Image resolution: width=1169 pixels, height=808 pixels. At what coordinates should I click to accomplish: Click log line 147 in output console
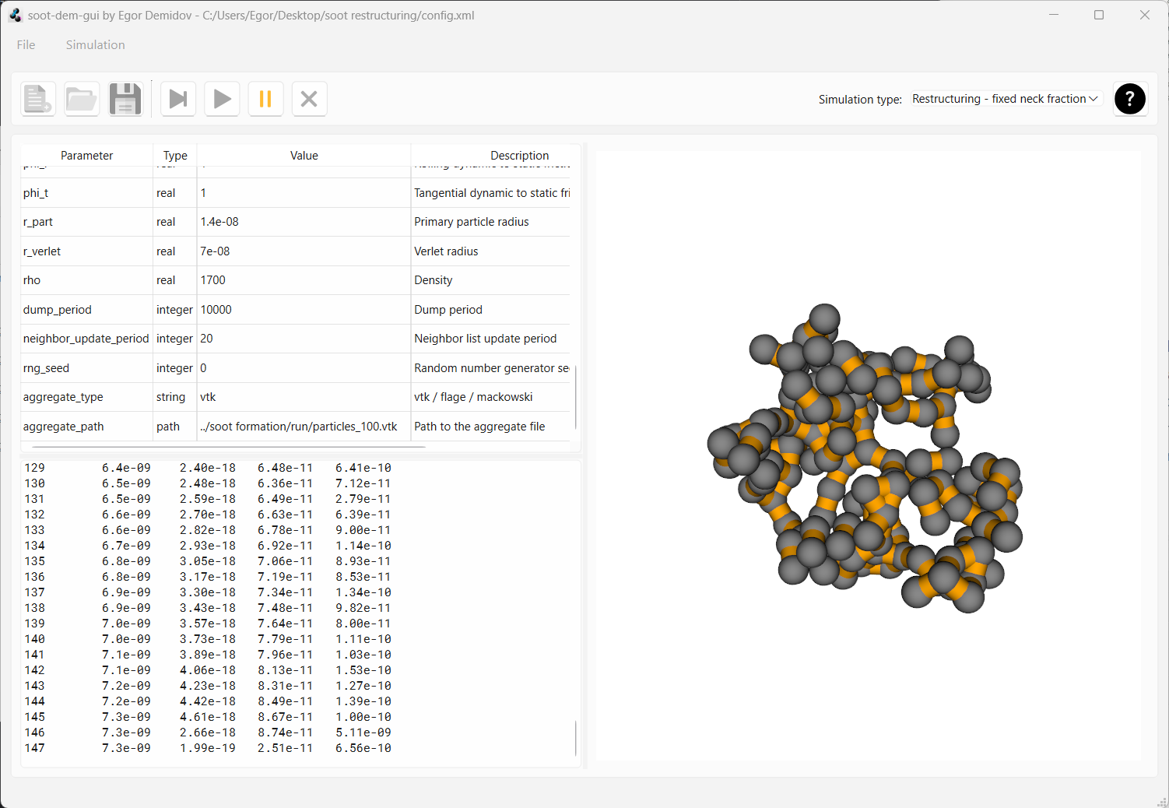[208, 748]
